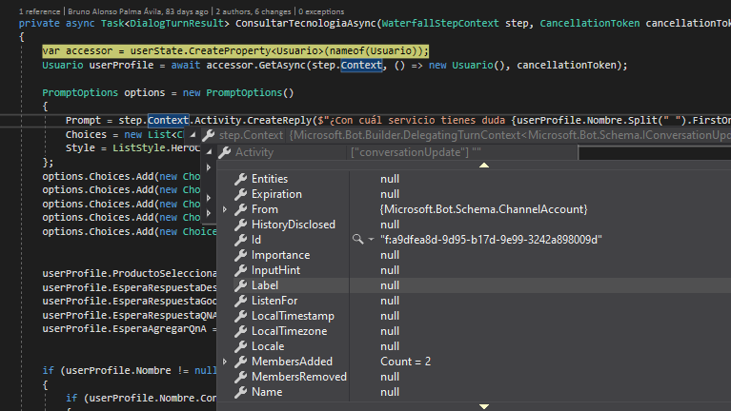Viewport: 731px width, 411px height.
Task: Collapse the step.Context datatip node
Action: click(193, 135)
